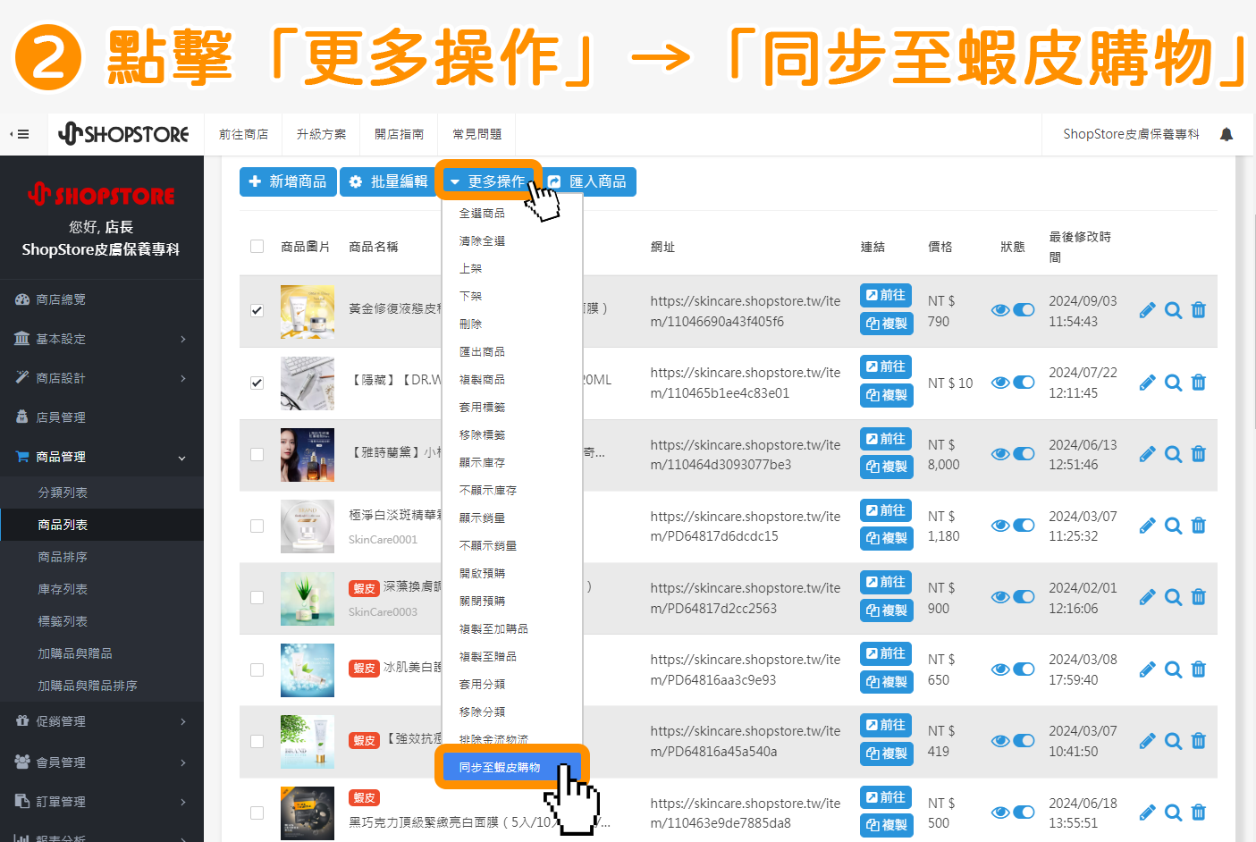
Task: Preview product priced NT$ 8,000 with magnifier icon
Action: pyautogui.click(x=1174, y=454)
